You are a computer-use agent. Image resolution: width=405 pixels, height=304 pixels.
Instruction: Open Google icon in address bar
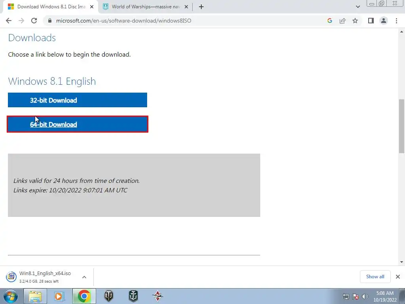click(x=329, y=21)
